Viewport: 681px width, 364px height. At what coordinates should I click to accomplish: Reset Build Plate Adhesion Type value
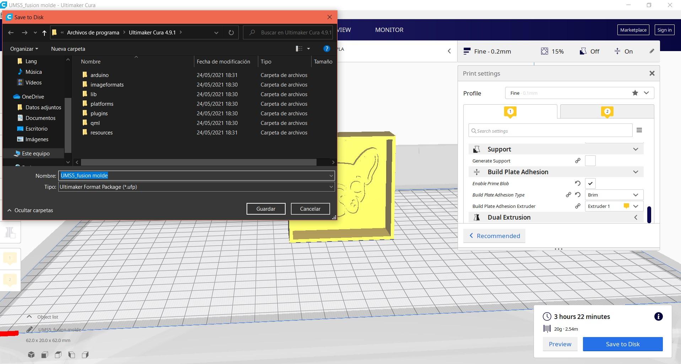578,195
